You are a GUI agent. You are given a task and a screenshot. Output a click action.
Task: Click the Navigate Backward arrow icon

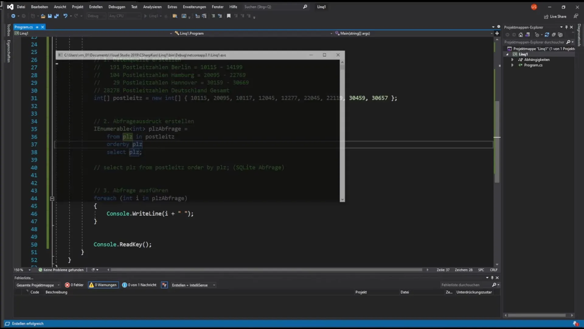tap(13, 16)
